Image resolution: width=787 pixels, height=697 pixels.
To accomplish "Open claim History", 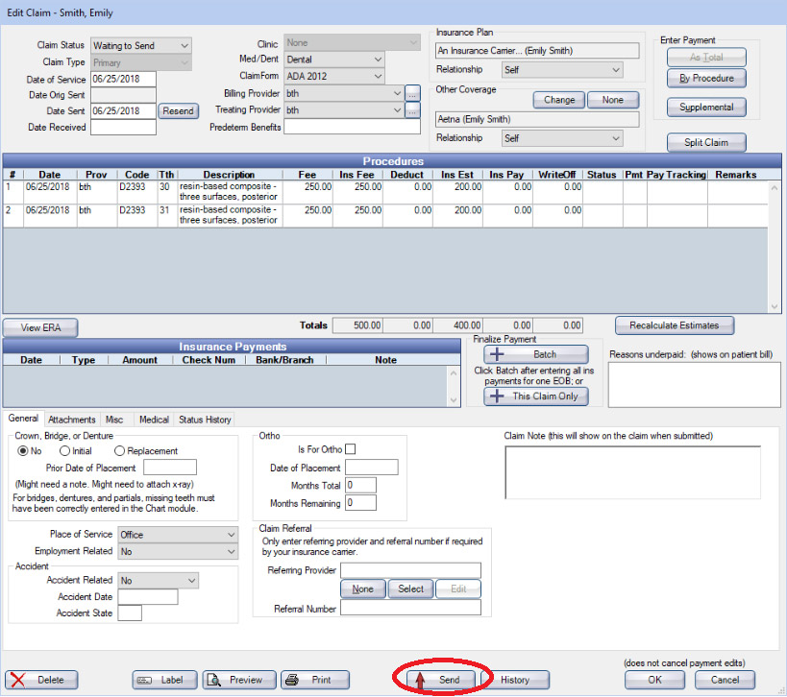I will pos(515,680).
